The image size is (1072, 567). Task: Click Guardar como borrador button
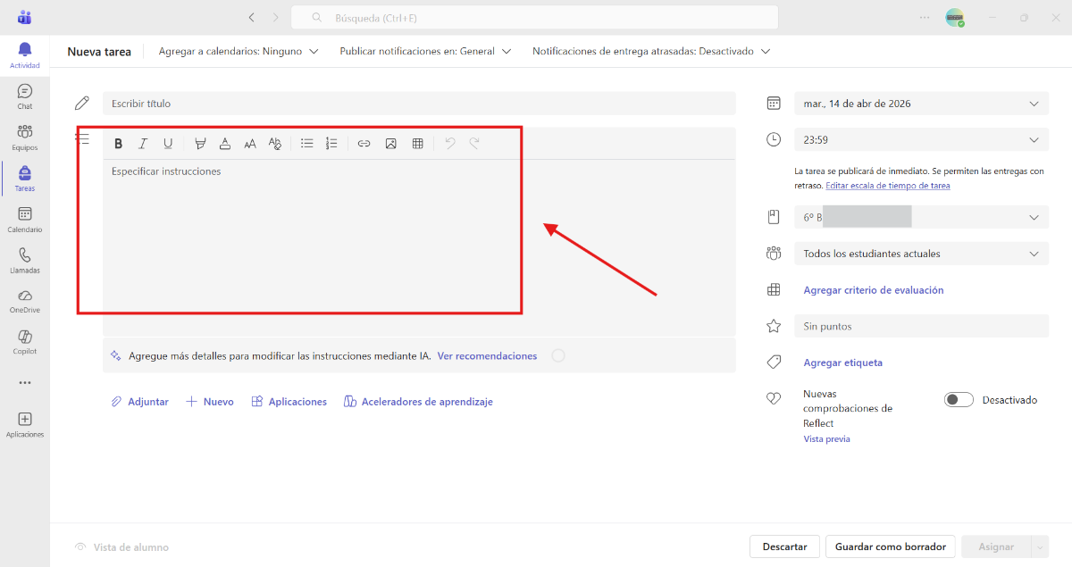coord(891,546)
